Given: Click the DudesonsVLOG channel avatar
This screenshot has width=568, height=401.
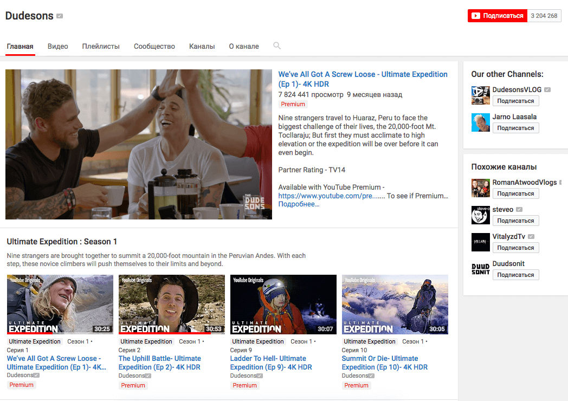Looking at the screenshot, I should click(480, 95).
